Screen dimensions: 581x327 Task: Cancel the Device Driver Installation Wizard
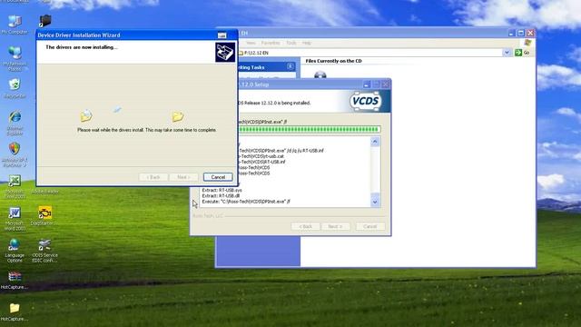218,177
